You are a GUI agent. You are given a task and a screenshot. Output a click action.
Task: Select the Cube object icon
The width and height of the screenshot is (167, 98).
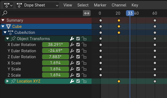(8, 27)
